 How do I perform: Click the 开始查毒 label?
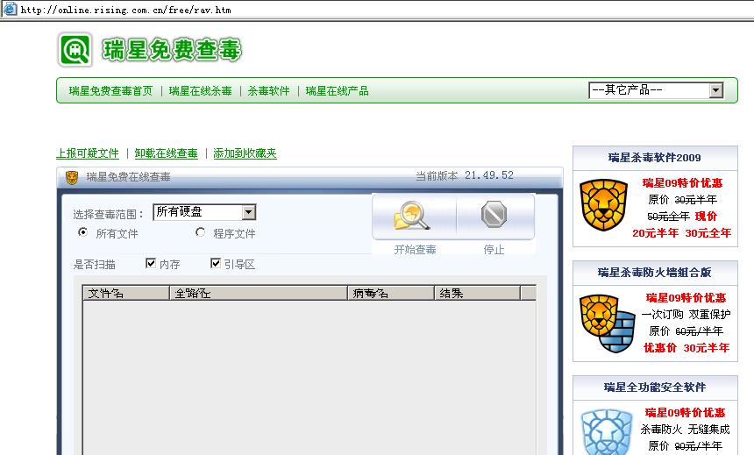coord(415,250)
